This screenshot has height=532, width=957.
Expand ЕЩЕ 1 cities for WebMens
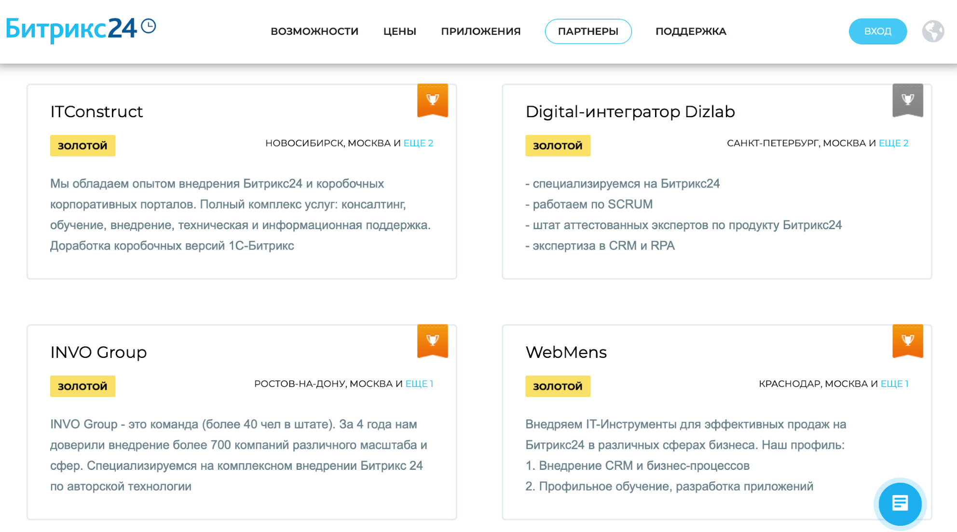point(894,384)
